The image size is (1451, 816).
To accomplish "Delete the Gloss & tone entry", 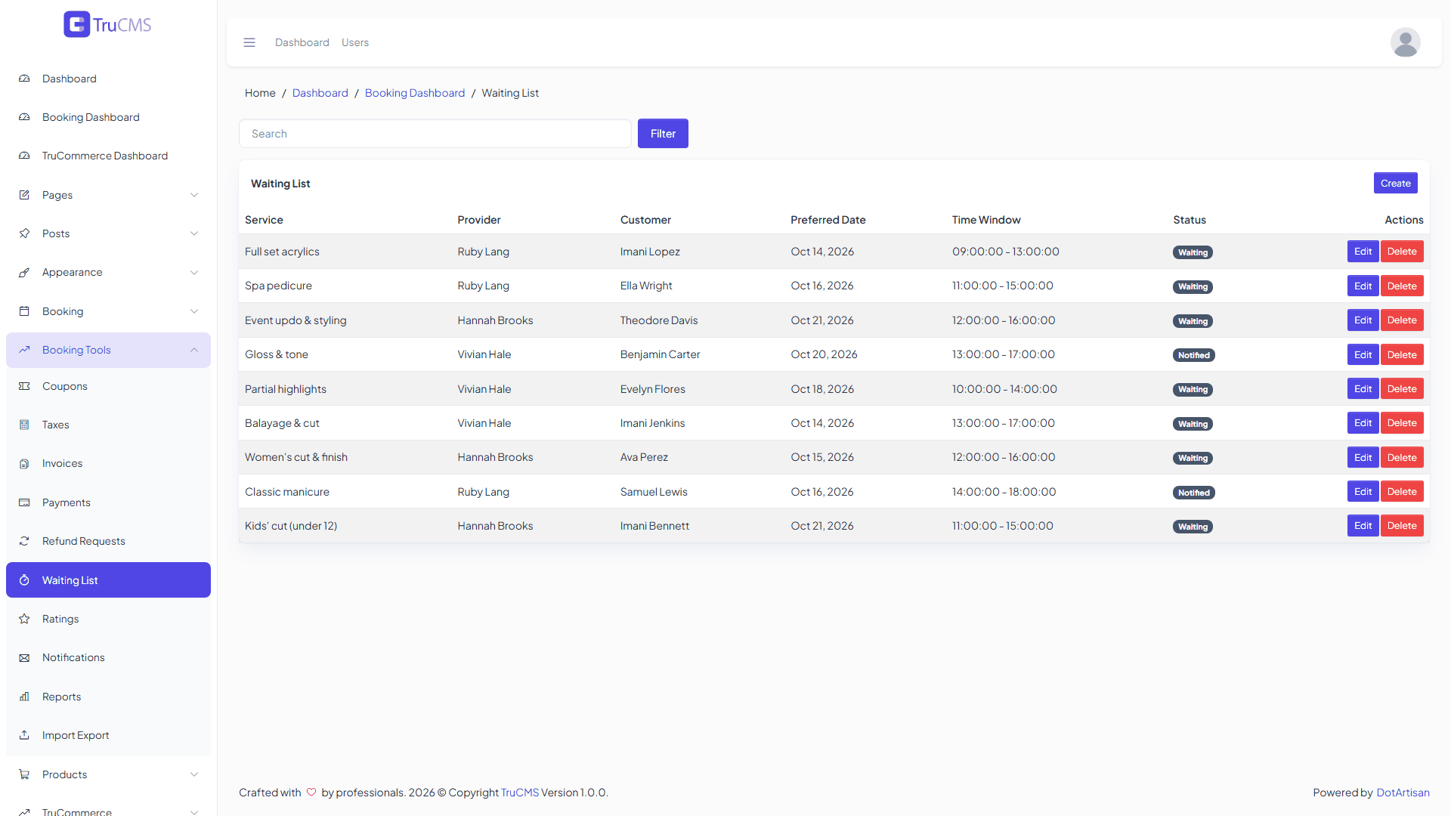I will point(1402,354).
